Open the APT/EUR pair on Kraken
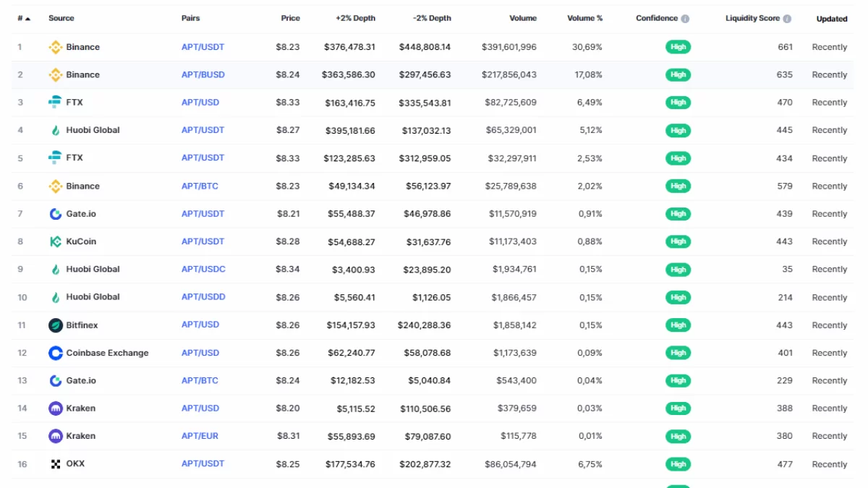Image resolution: width=868 pixels, height=488 pixels. point(200,436)
